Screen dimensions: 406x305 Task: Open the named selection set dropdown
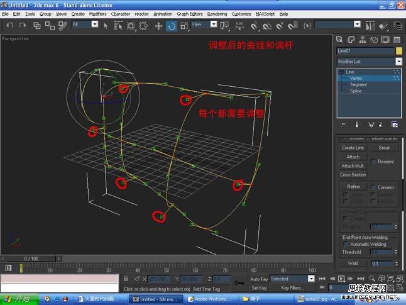point(357,25)
